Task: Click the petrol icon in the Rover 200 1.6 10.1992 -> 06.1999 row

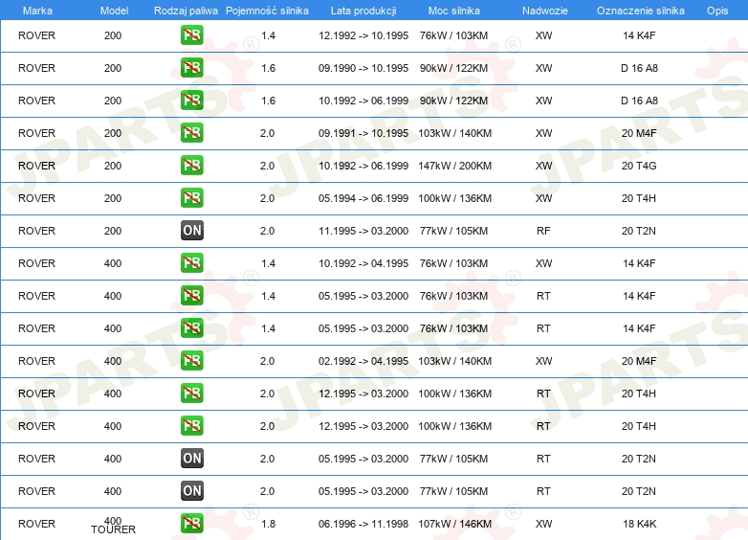Action: coord(191,101)
